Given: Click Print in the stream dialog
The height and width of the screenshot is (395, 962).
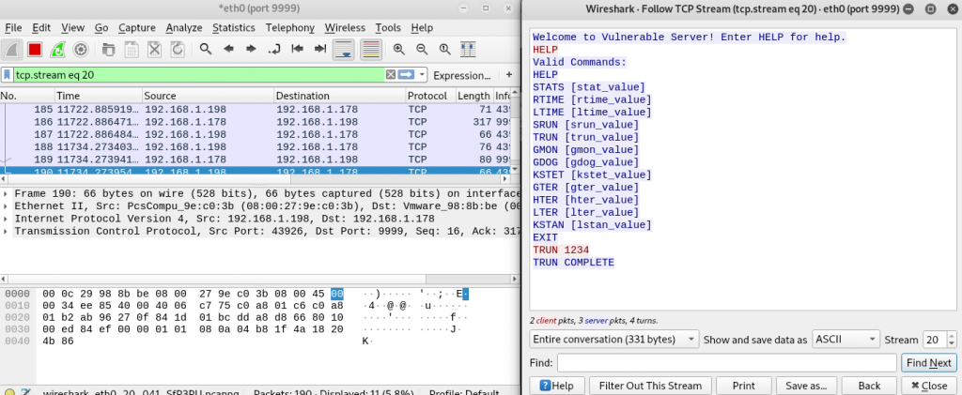Looking at the screenshot, I should pyautogui.click(x=744, y=386).
